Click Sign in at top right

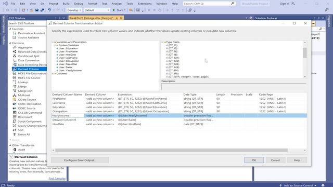(x=285, y=4)
